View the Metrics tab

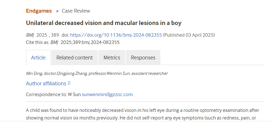pyautogui.click(x=112, y=58)
